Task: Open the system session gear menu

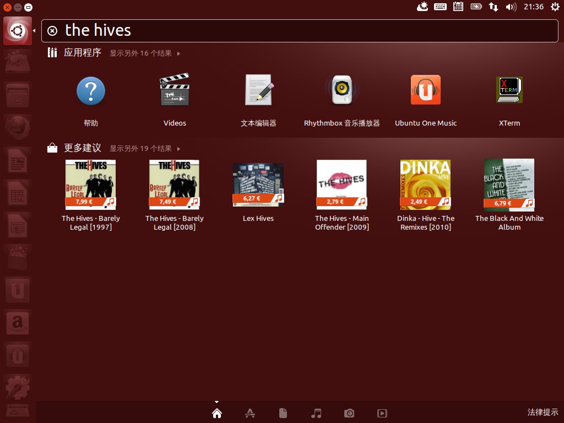Action: click(x=555, y=7)
